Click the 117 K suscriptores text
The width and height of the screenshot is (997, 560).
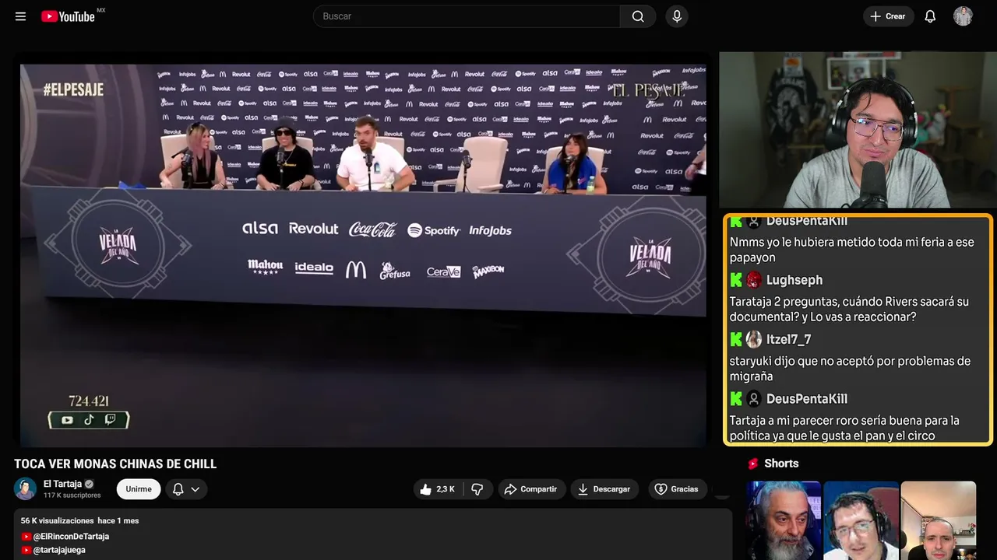(72, 495)
